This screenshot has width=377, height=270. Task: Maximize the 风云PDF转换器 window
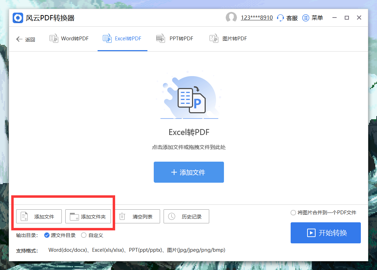(347, 18)
